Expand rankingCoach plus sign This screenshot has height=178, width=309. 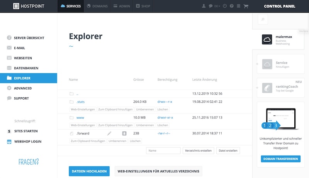point(257,88)
